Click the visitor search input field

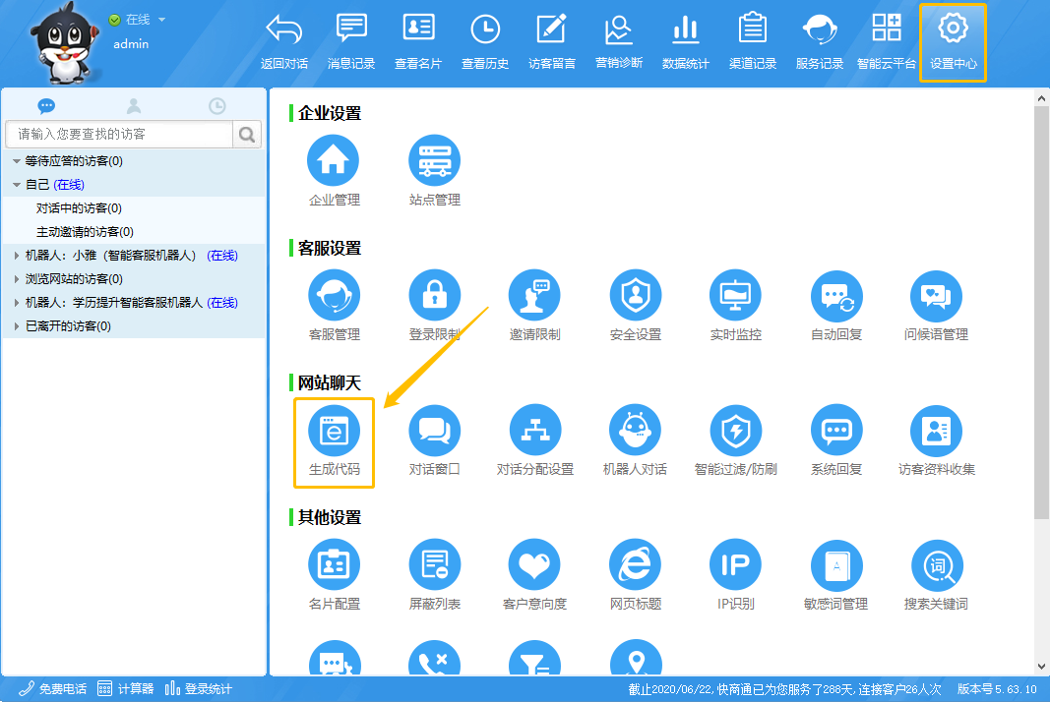point(120,134)
